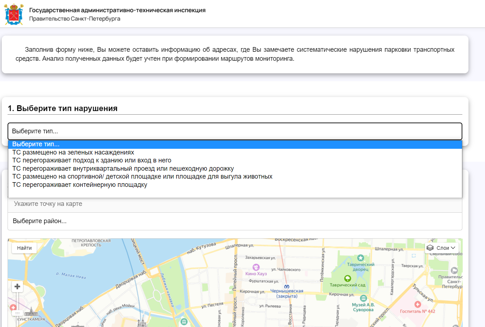Click the 'Шпалерная ул.' label near Слои

click(389, 249)
